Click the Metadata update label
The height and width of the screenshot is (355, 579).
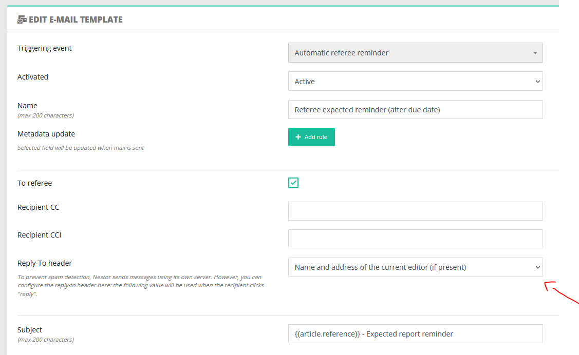[46, 134]
